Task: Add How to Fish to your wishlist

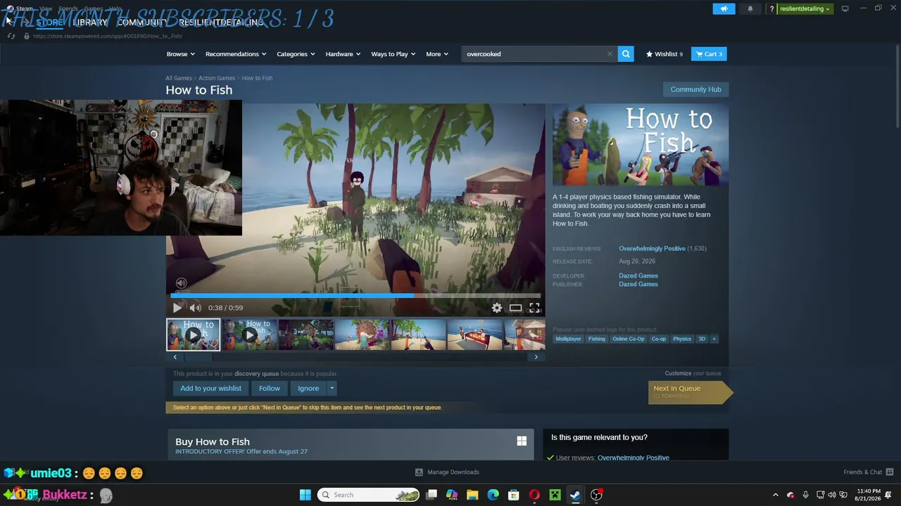Action: pos(210,389)
